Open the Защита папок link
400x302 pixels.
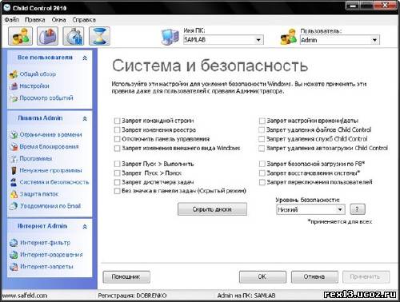pos(39,194)
